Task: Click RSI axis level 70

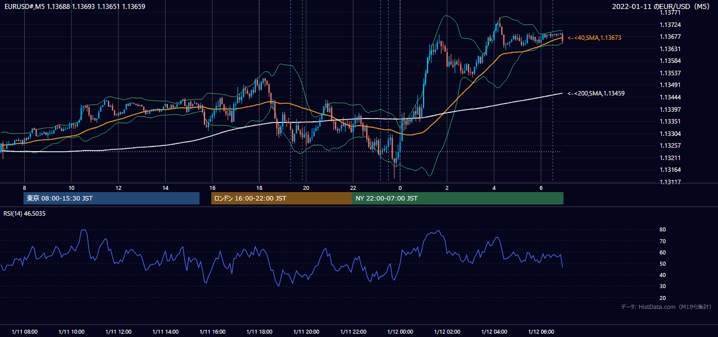Action: point(663,241)
